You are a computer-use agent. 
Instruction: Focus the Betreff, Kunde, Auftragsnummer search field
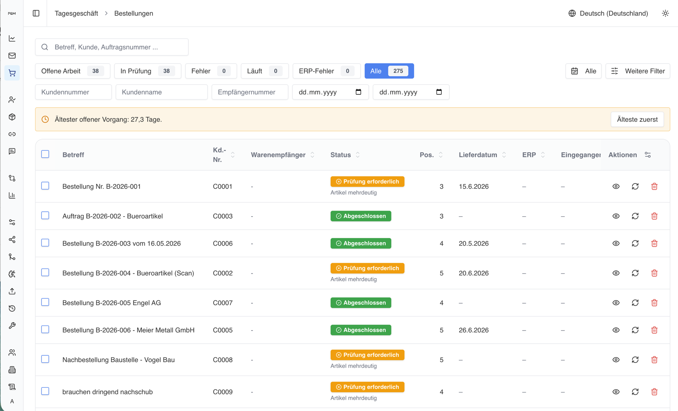tap(112, 47)
